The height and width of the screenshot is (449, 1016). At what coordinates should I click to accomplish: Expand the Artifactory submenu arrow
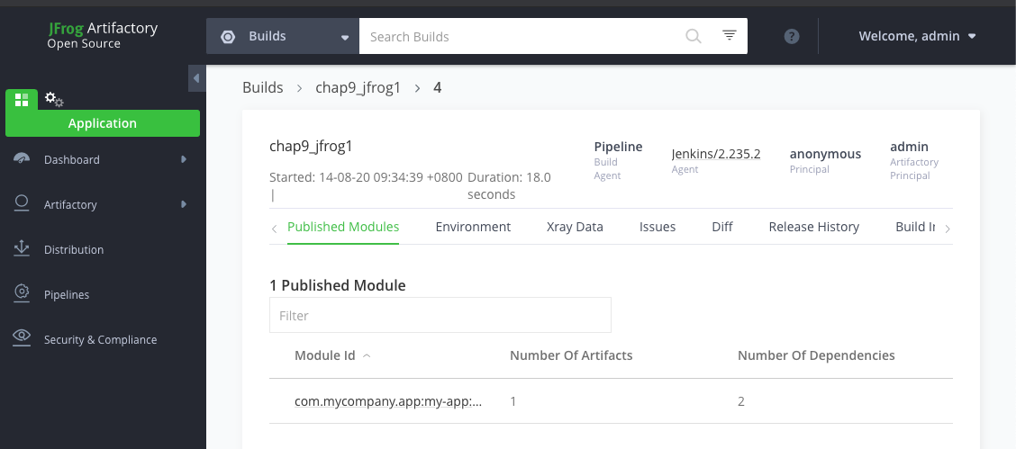(x=184, y=204)
